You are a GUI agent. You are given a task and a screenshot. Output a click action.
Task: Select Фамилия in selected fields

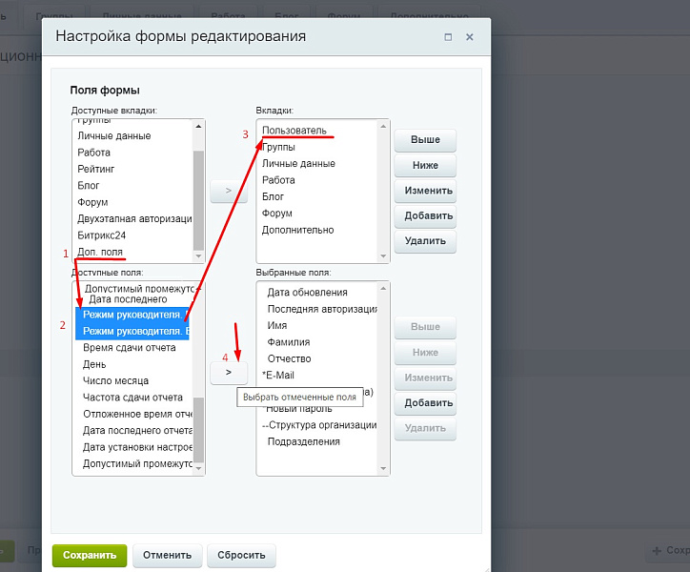tap(289, 342)
